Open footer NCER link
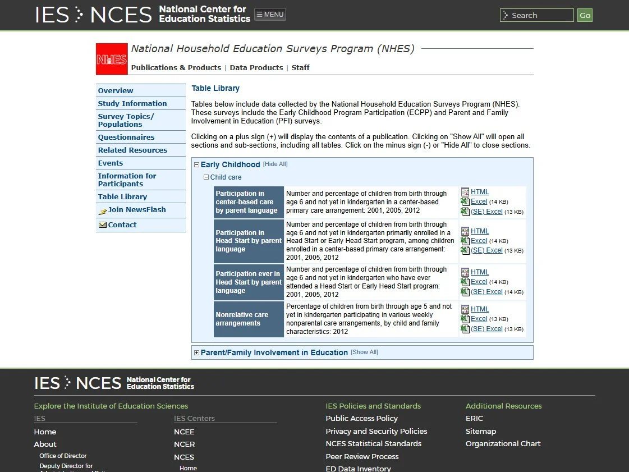 click(185, 444)
